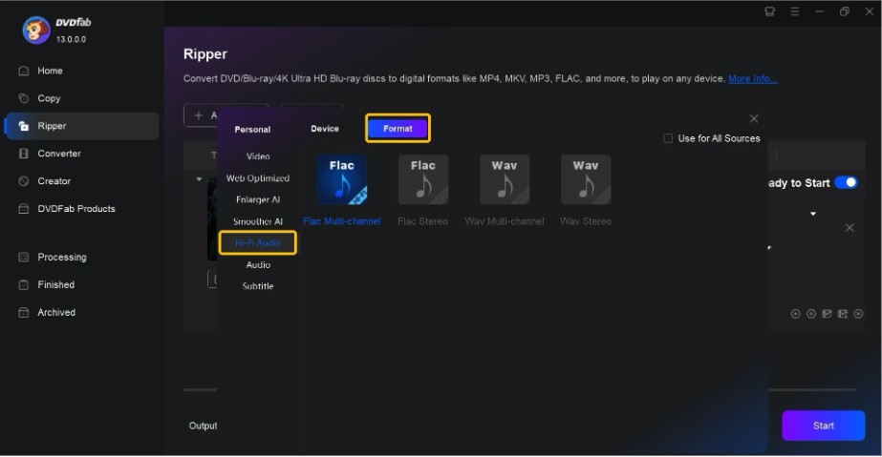Open the hamburger menu in title bar
The width and height of the screenshot is (882, 457).
point(794,11)
